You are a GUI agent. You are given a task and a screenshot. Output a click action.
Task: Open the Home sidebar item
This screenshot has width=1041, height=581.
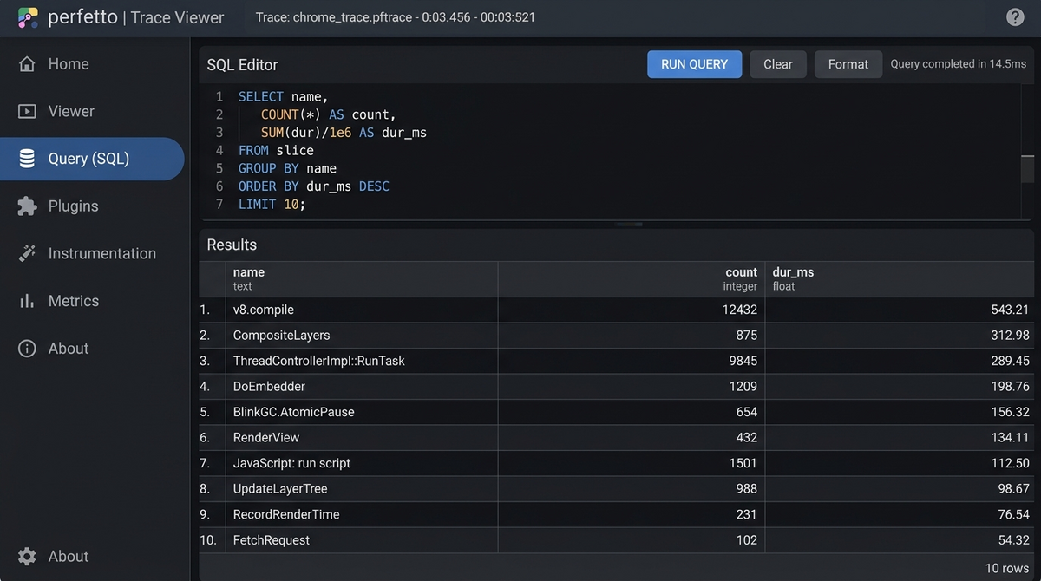92,64
